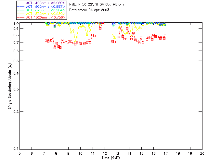Click the 8 tick label on time axis

[56, 153]
